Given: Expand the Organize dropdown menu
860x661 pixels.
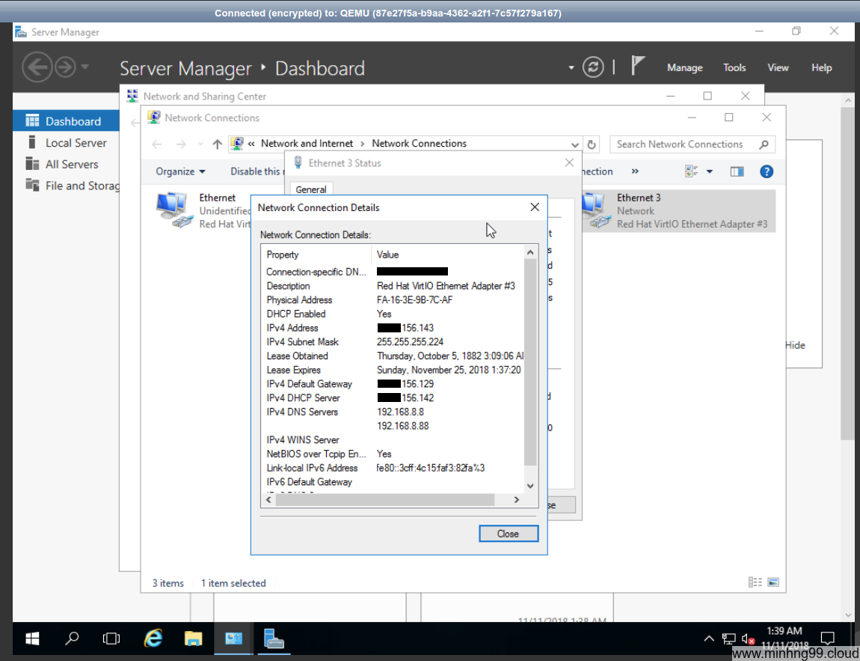Looking at the screenshot, I should [180, 171].
